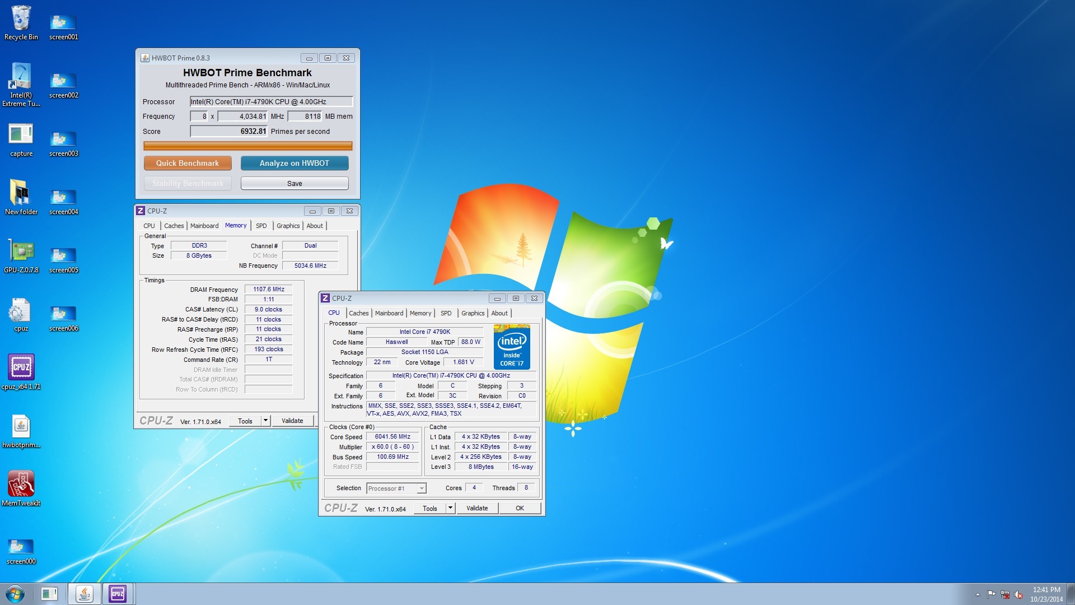Click Validate in front CPU-Z window
Image resolution: width=1075 pixels, height=605 pixels.
(x=477, y=508)
